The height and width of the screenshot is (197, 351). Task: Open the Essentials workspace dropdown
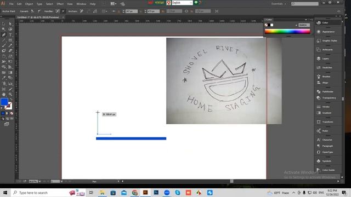[x=279, y=4]
